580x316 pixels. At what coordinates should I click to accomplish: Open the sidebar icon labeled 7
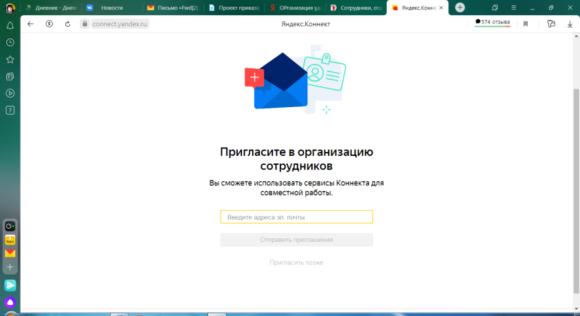[10, 110]
